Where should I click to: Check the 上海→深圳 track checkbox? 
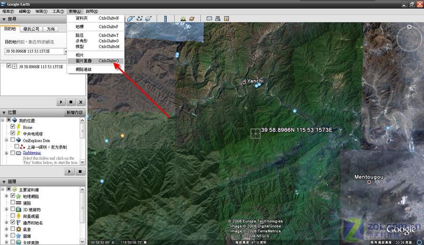17,146
